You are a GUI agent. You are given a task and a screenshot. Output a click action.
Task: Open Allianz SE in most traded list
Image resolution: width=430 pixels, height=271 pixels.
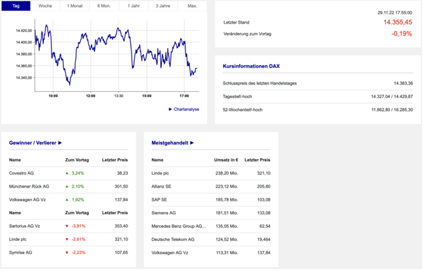[x=163, y=186]
